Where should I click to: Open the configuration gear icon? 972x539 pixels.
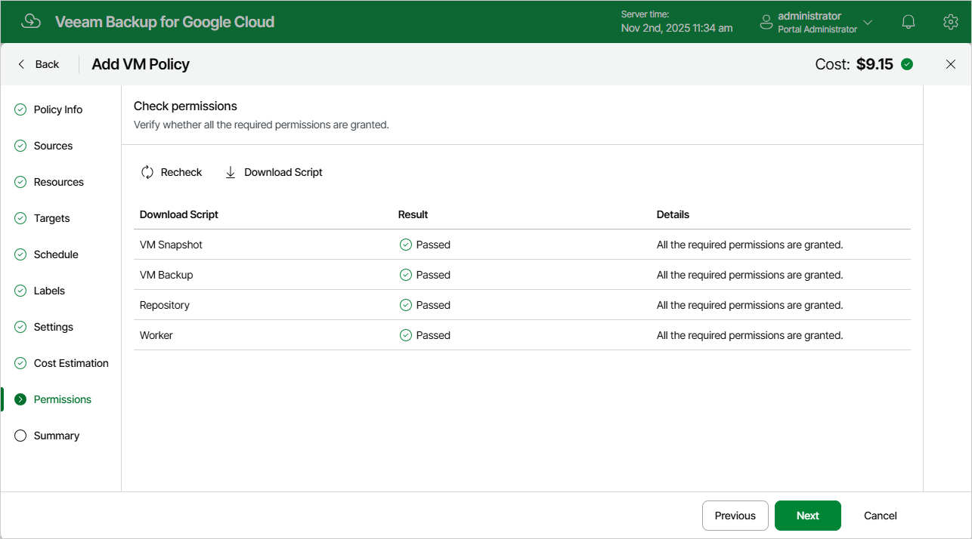(x=951, y=22)
